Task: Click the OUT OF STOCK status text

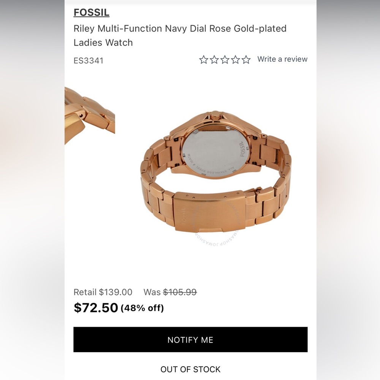Action: coord(190,369)
